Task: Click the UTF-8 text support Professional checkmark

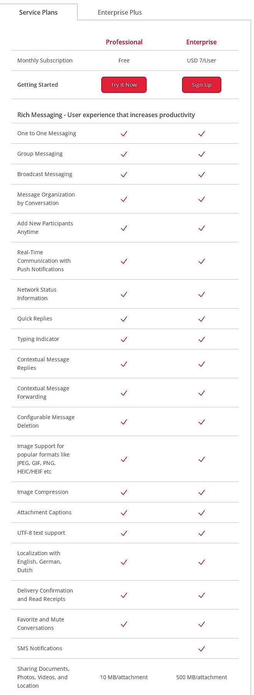Action: (124, 533)
